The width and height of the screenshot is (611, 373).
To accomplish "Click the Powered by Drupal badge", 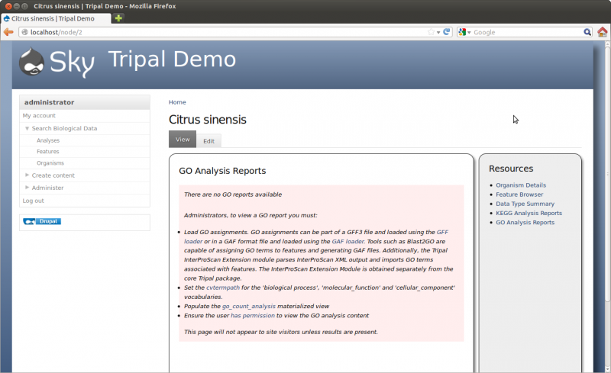I will click(x=42, y=221).
